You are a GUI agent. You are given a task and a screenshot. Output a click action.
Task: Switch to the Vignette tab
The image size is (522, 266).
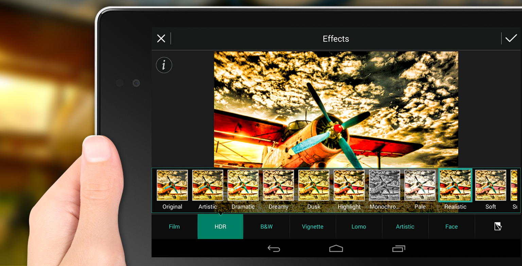pyautogui.click(x=313, y=226)
